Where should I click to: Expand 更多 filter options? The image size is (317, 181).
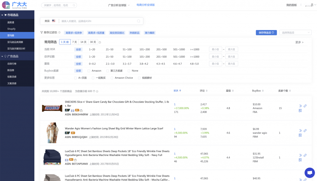[299, 42]
